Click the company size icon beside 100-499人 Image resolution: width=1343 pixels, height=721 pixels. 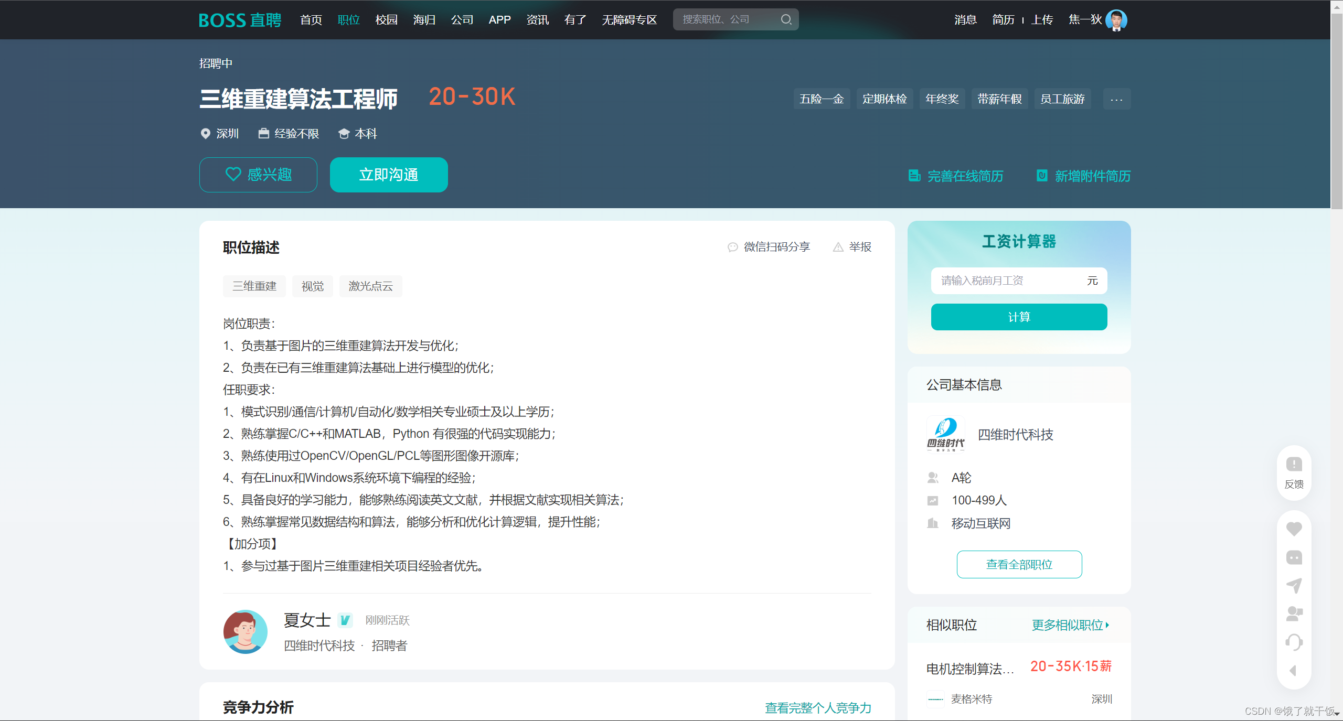point(933,500)
